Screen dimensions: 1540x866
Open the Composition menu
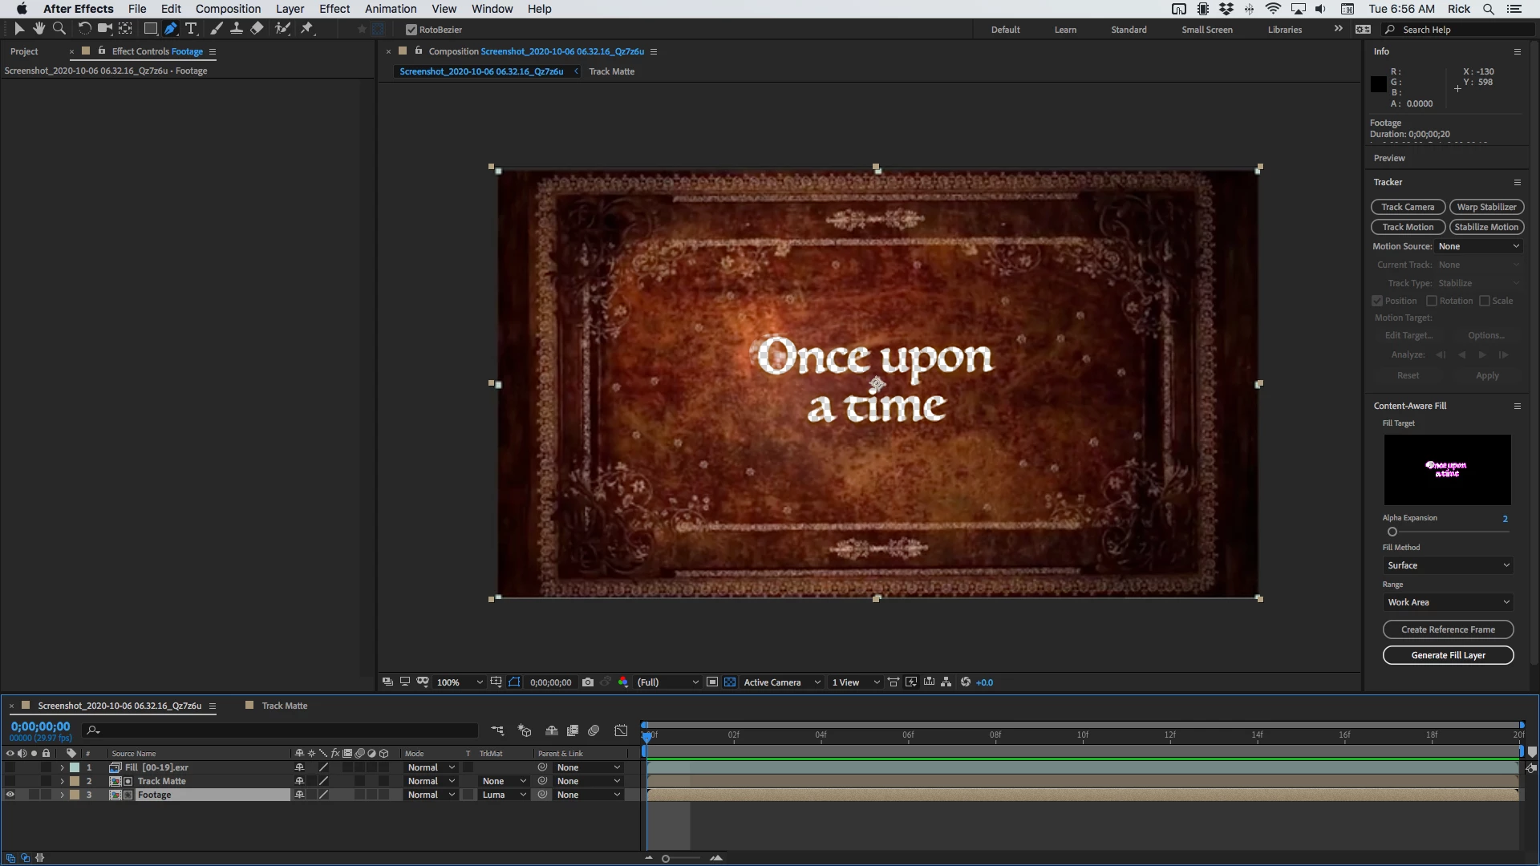click(228, 9)
